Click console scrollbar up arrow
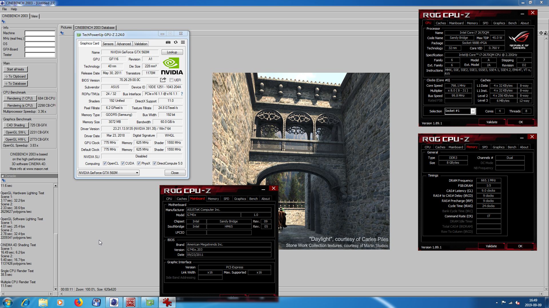The width and height of the screenshot is (549, 308). (55, 186)
